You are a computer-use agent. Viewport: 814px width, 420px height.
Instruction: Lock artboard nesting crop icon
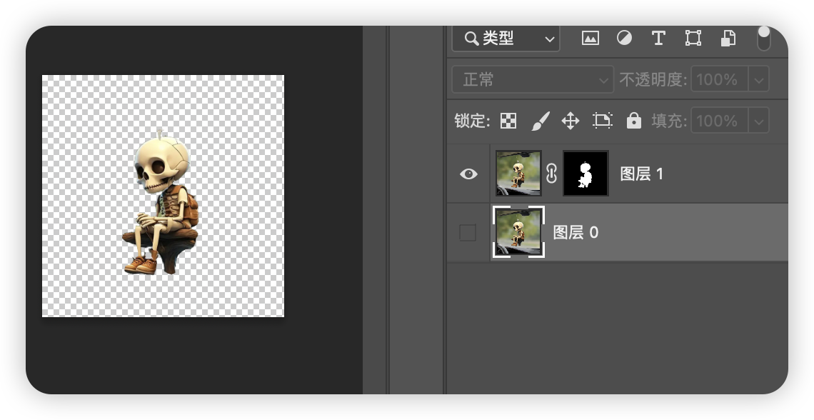pyautogui.click(x=602, y=121)
